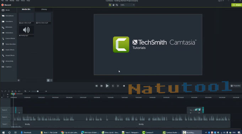242x134 pixels.
Task: Open the Visual Effects panel
Action: 8,55
